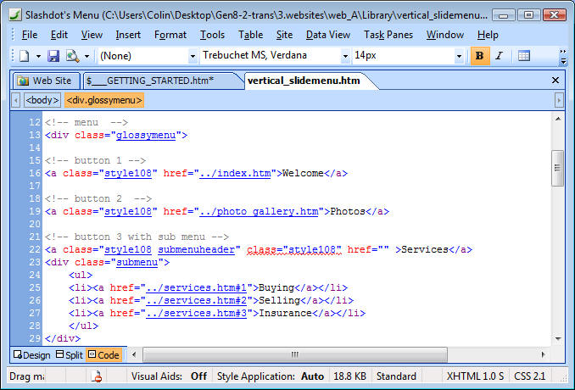The width and height of the screenshot is (575, 390).
Task: Click the quick tag bar right arrow
Action: coord(559,100)
